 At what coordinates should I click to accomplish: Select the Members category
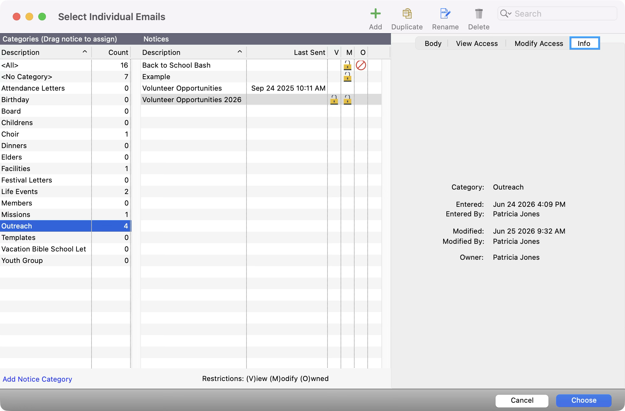pos(65,203)
